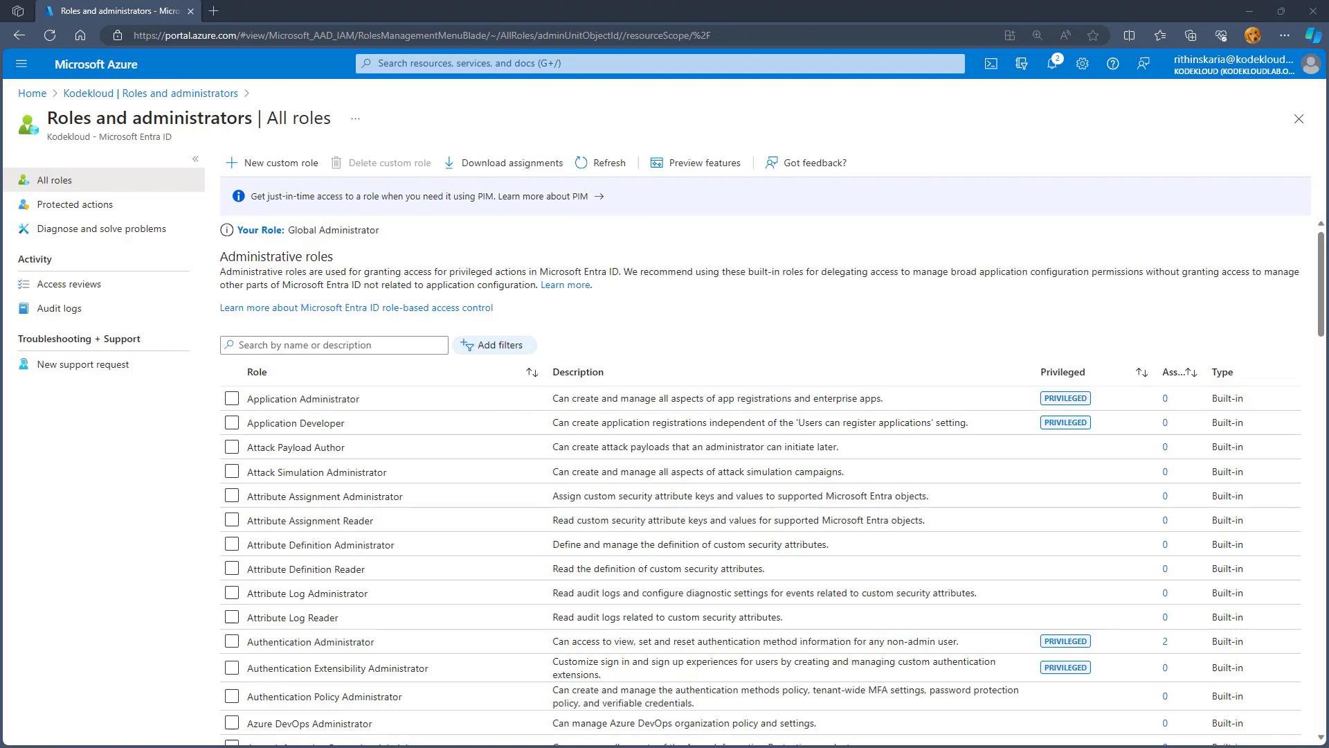This screenshot has width=1329, height=748.
Task: Open Preview features
Action: (x=696, y=163)
